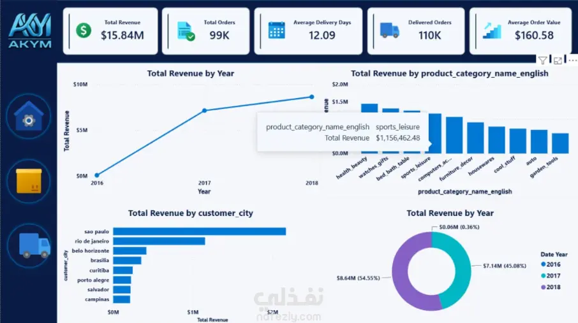Click the 2016 data point on line chart
The width and height of the screenshot is (578, 323).
[x=97, y=175]
